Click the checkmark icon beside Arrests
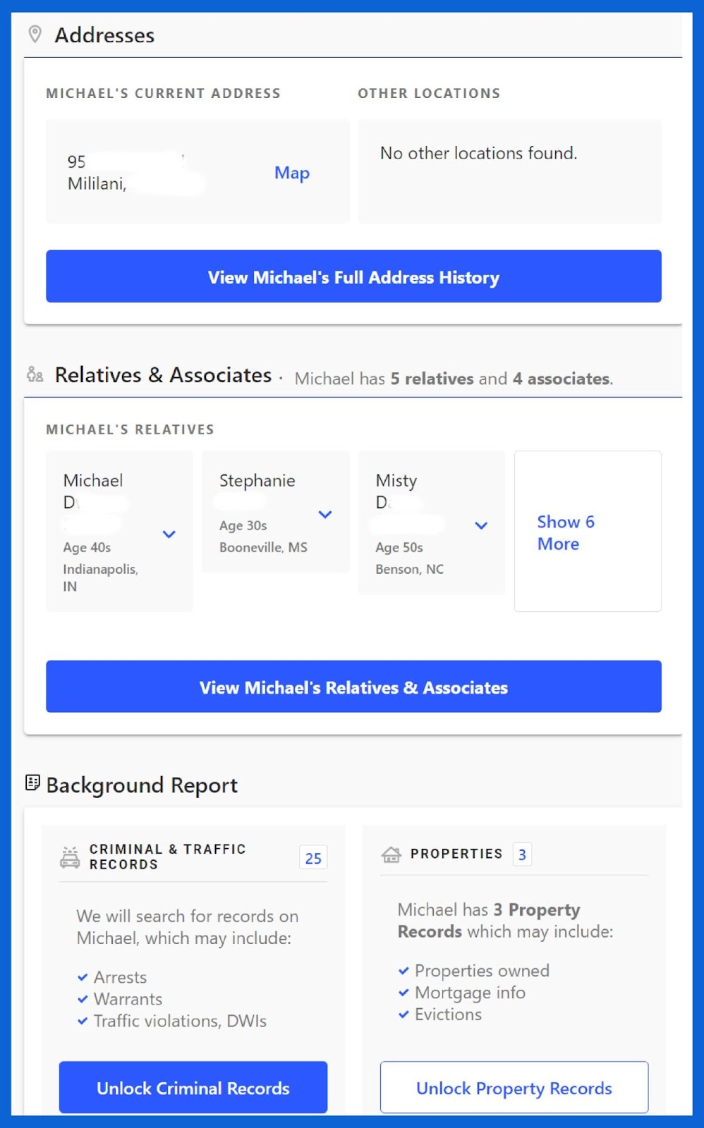Viewport: 704px width, 1128px height. (83, 977)
